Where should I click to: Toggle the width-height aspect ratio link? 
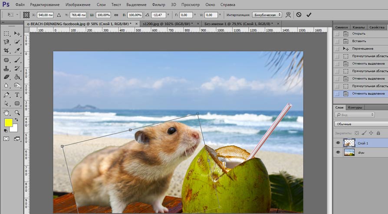pyautogui.click(x=116, y=15)
